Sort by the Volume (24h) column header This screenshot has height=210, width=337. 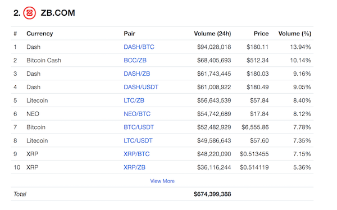(212, 34)
